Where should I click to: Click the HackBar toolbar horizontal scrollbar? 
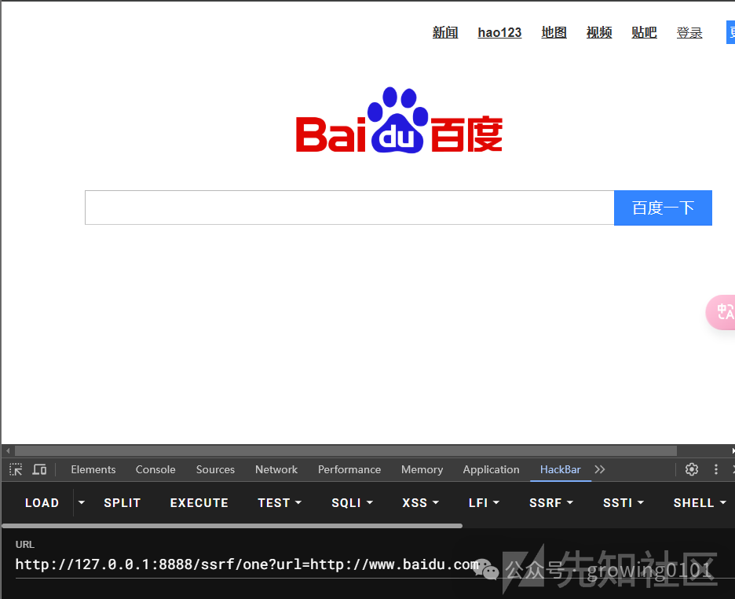tap(232, 526)
